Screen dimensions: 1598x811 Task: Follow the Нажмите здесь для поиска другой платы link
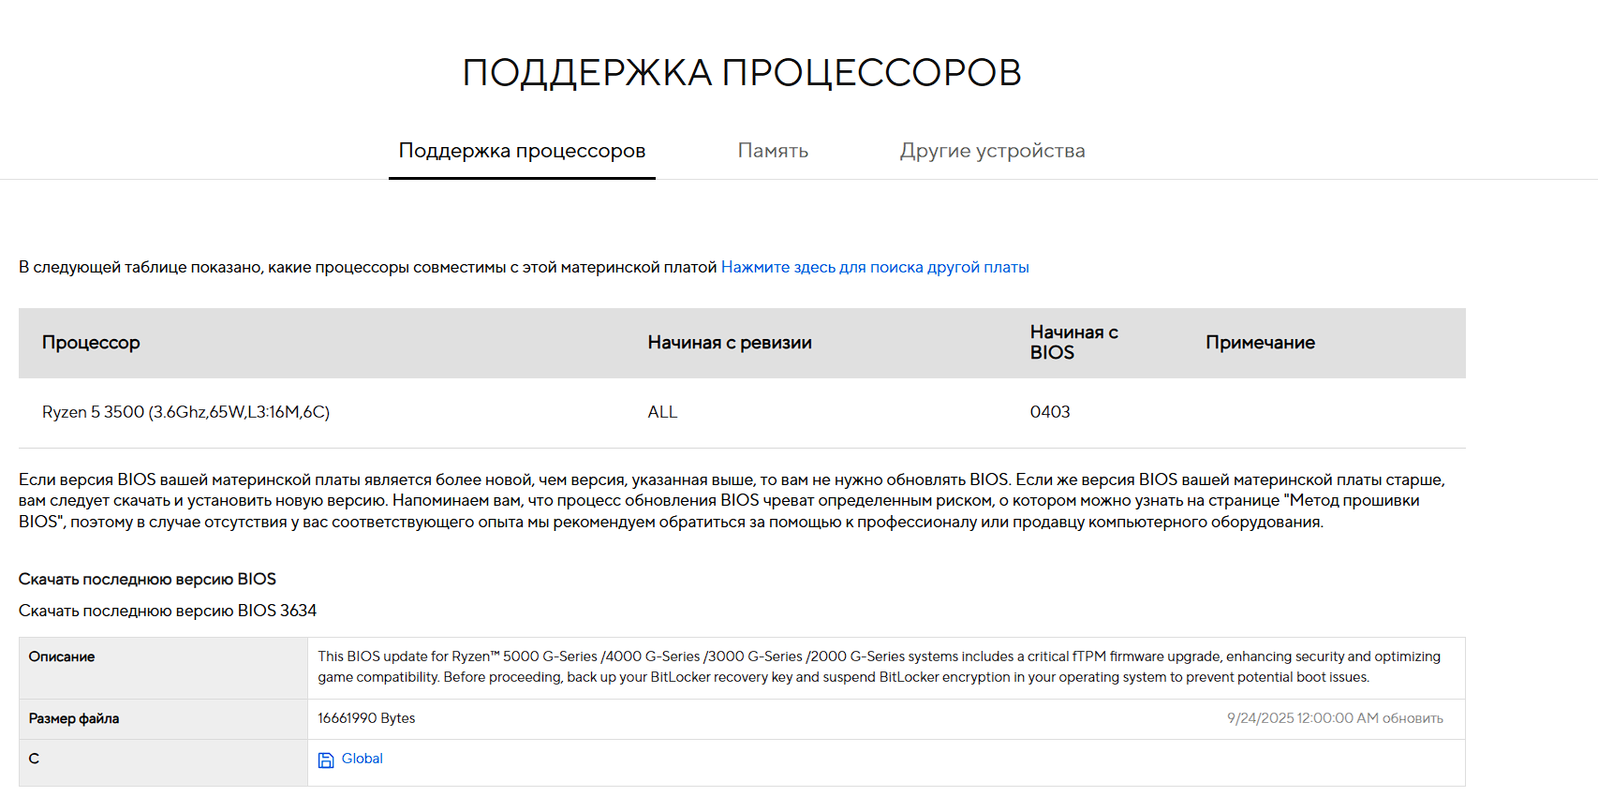(875, 267)
